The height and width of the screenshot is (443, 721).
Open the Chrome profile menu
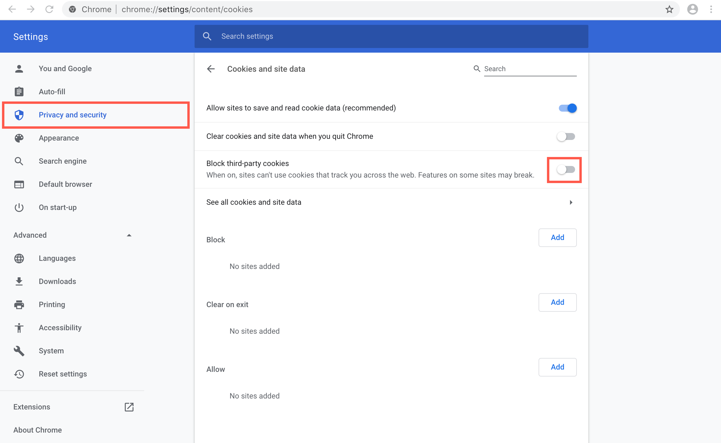(x=692, y=9)
